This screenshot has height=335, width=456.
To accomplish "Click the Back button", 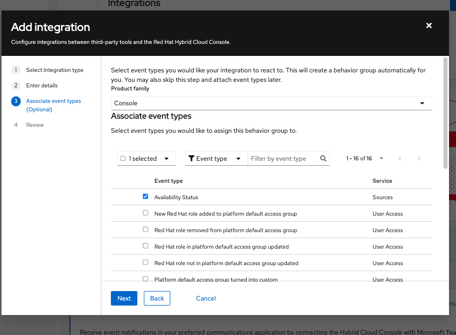I will tap(157, 299).
